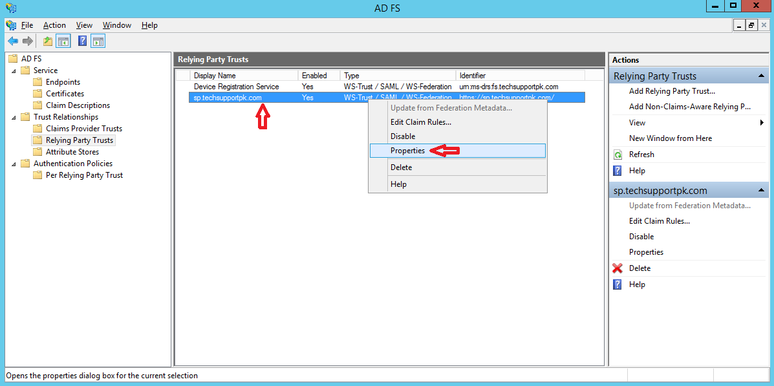Click the green Refresh icon in Actions
Image resolution: width=774 pixels, height=386 pixels.
point(618,155)
